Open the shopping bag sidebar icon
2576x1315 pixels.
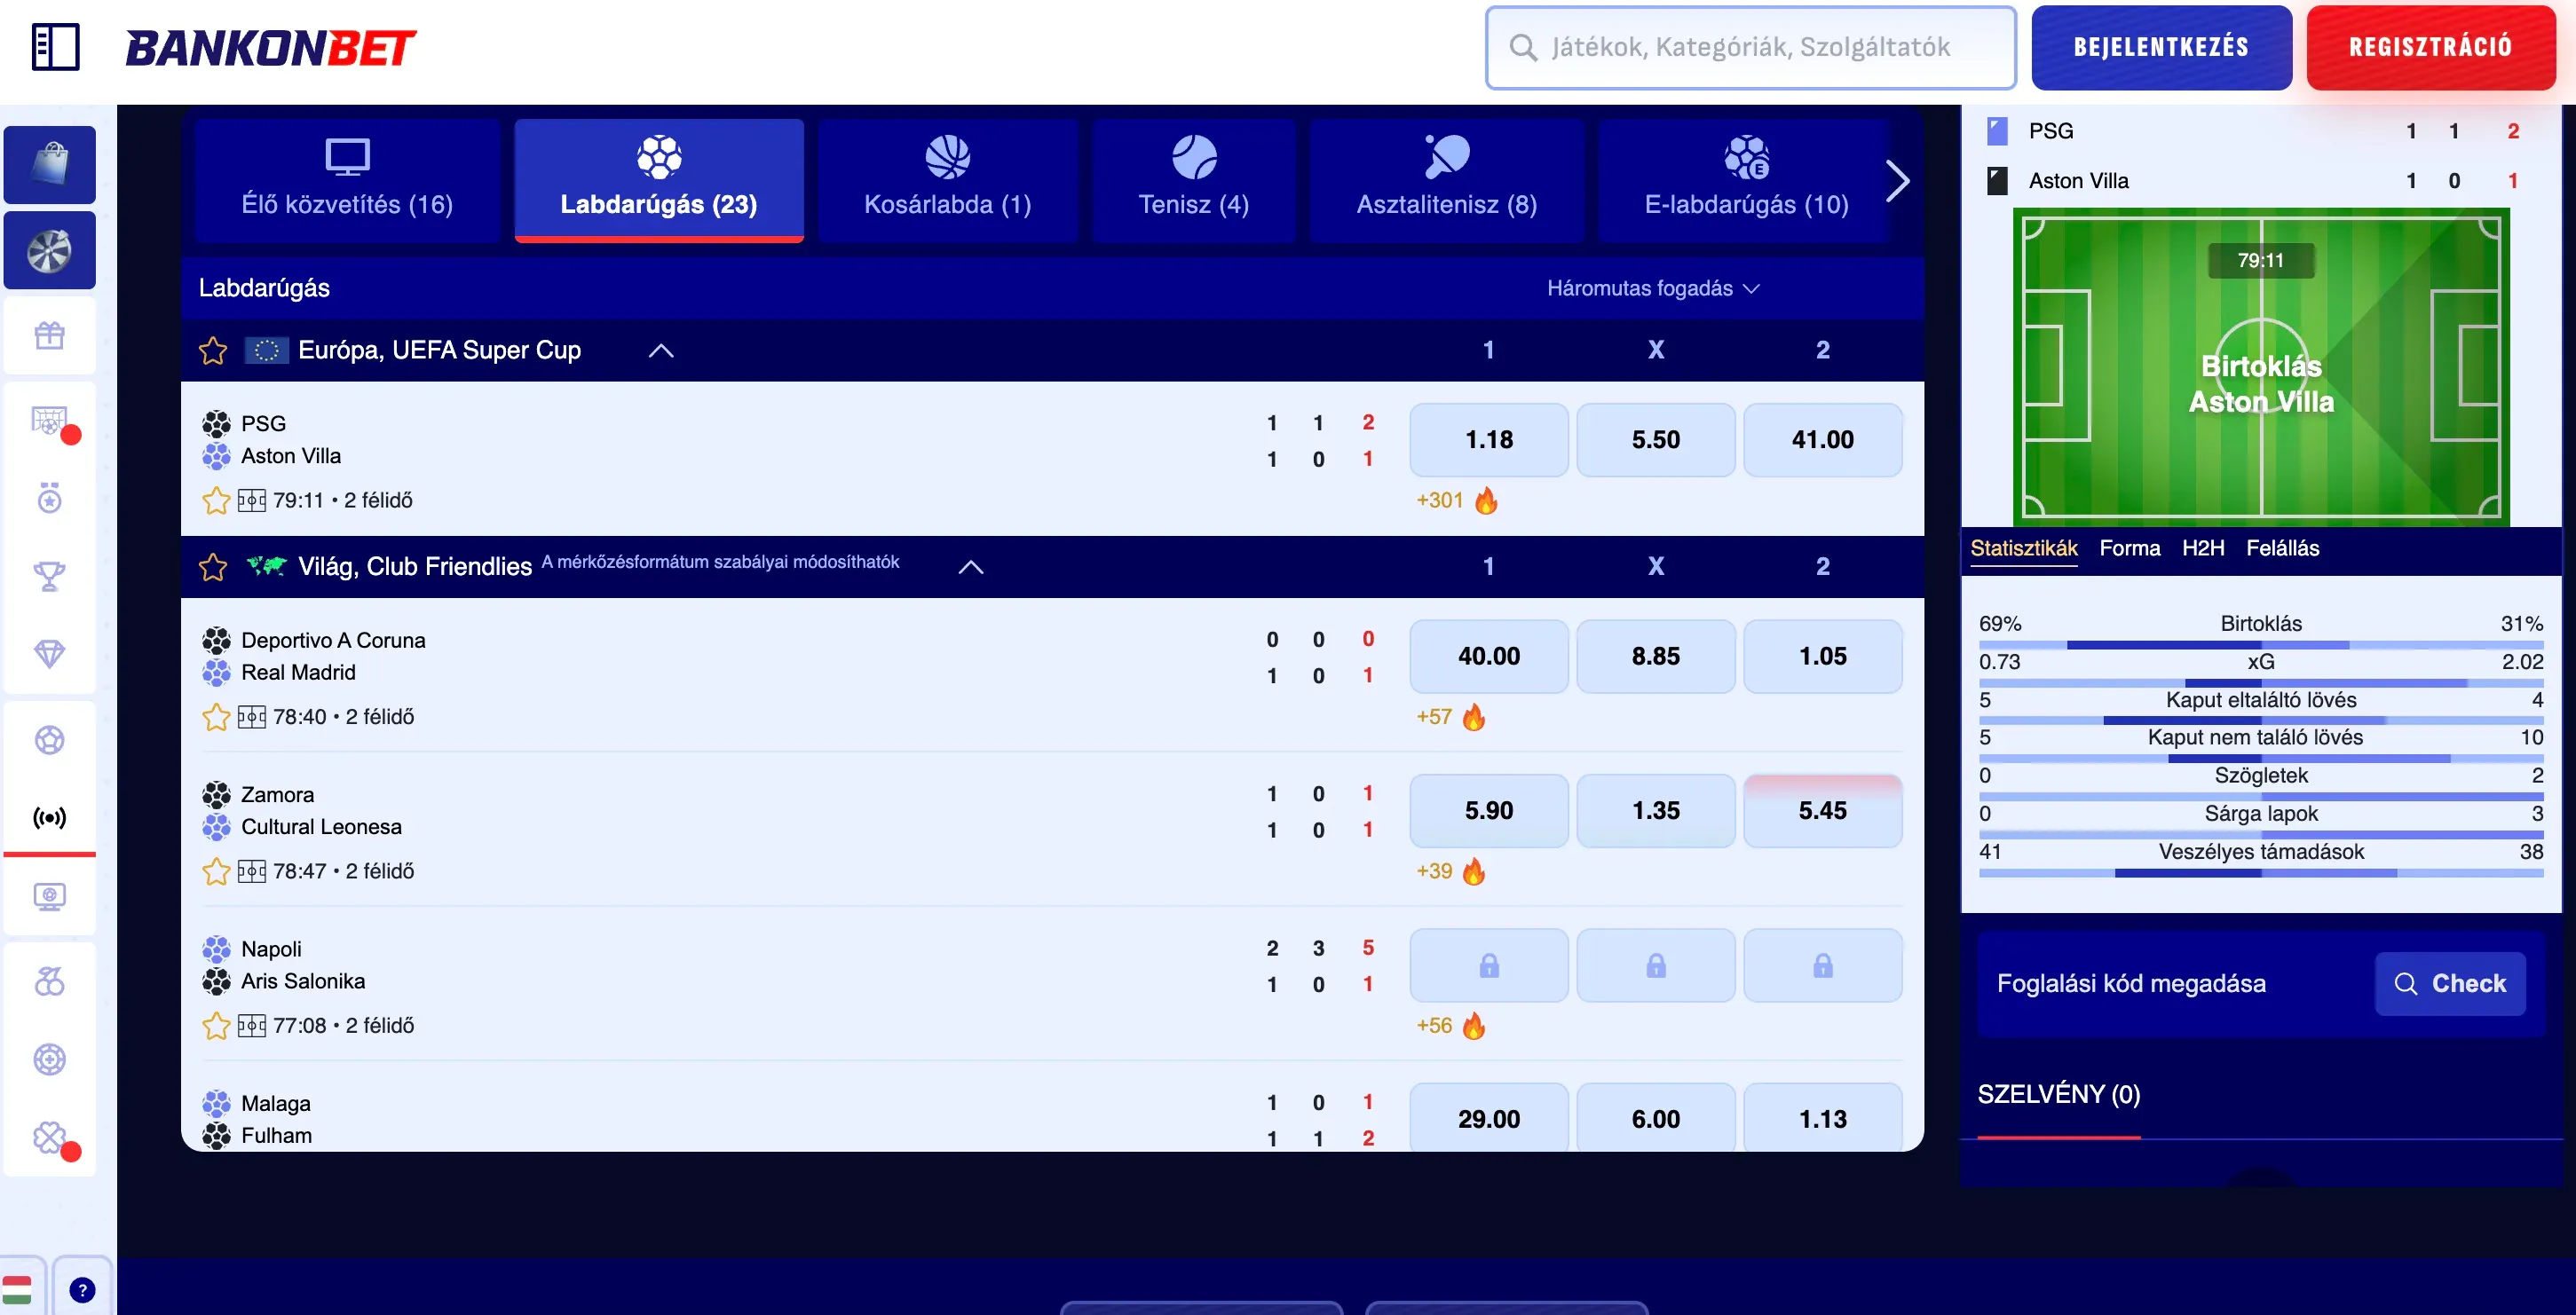[49, 165]
